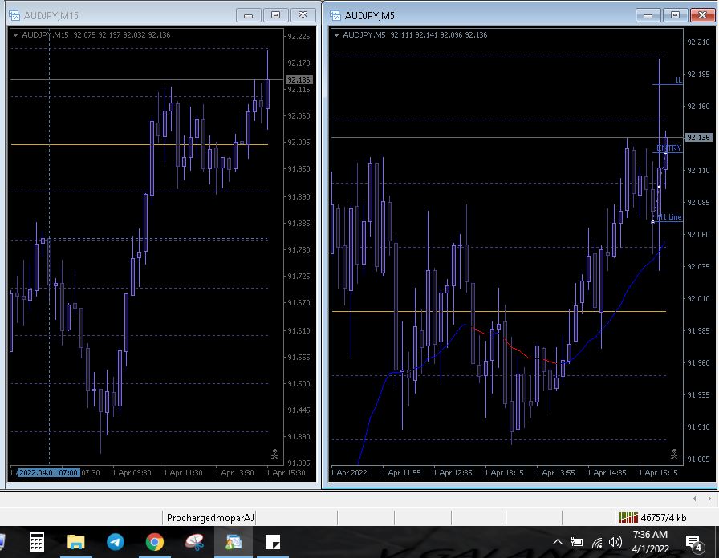Screen dimensions: 719x558
Task: Open the notification center with 4 alerts
Action: [693, 543]
